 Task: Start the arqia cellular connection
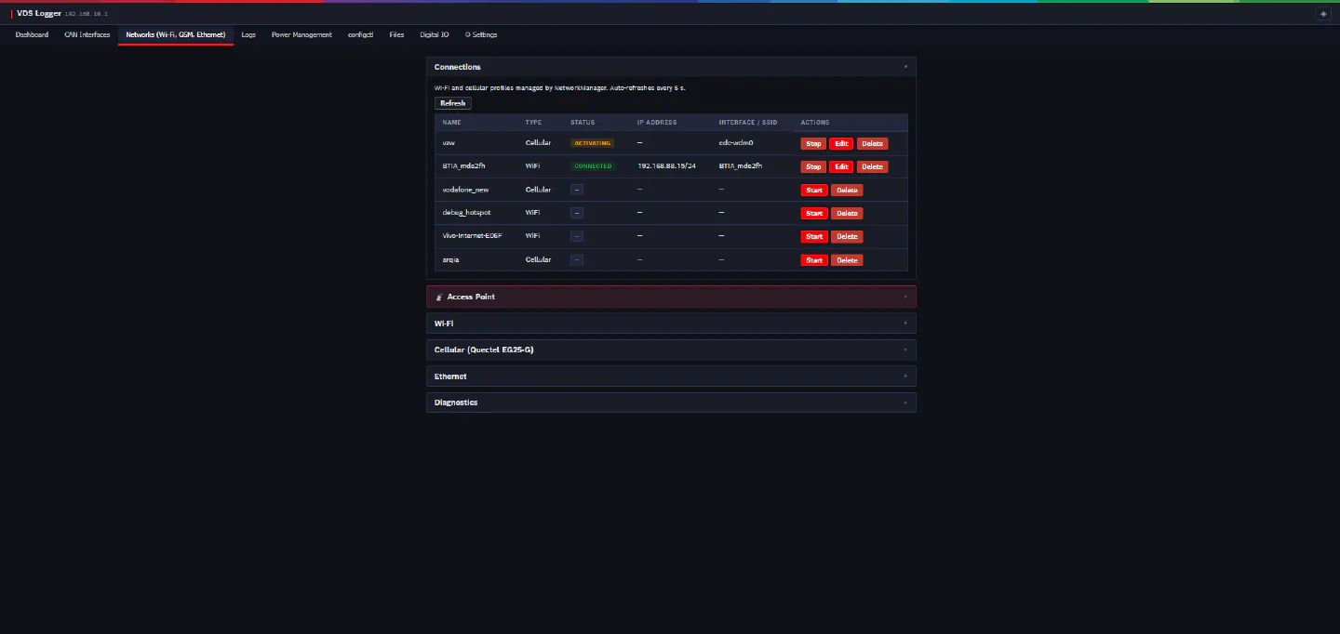814,260
